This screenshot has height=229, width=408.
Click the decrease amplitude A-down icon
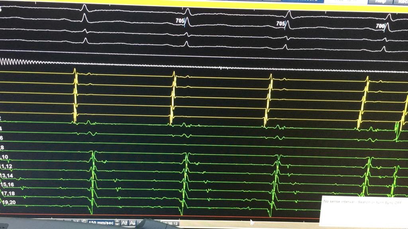point(132,223)
